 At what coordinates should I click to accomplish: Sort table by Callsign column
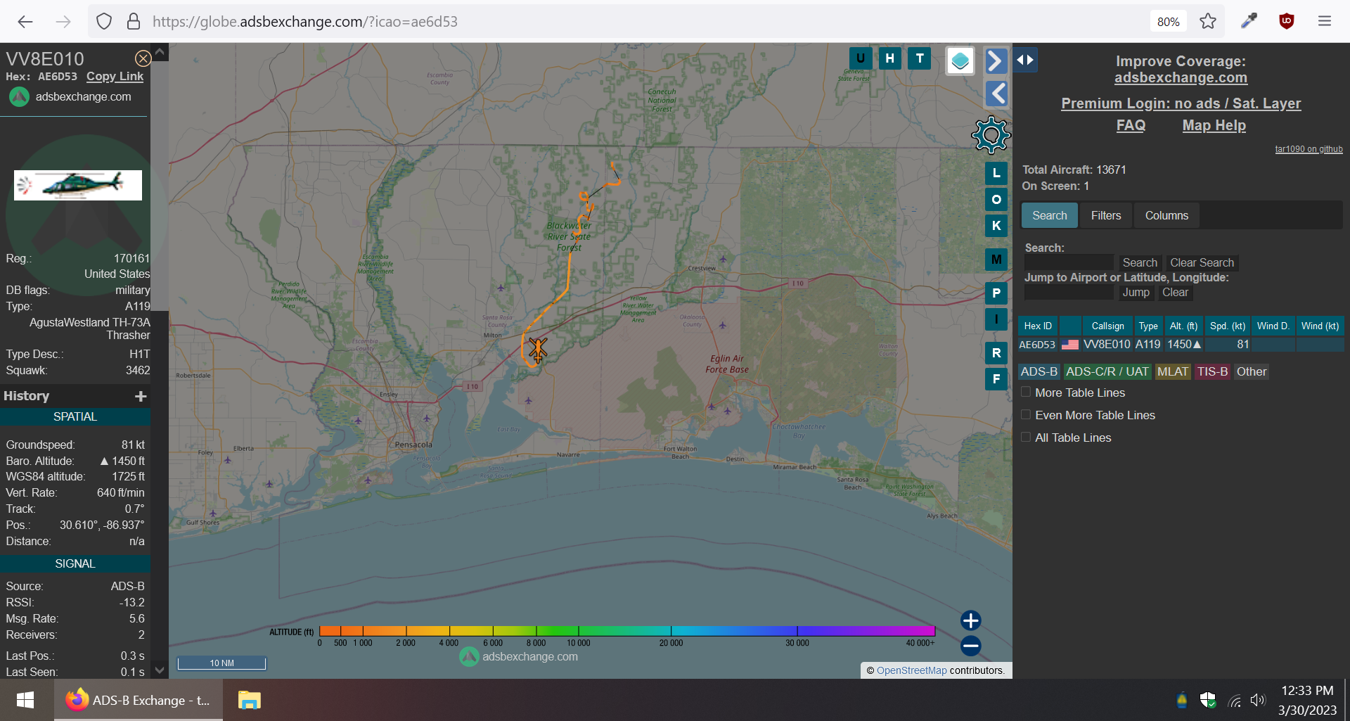(1107, 326)
